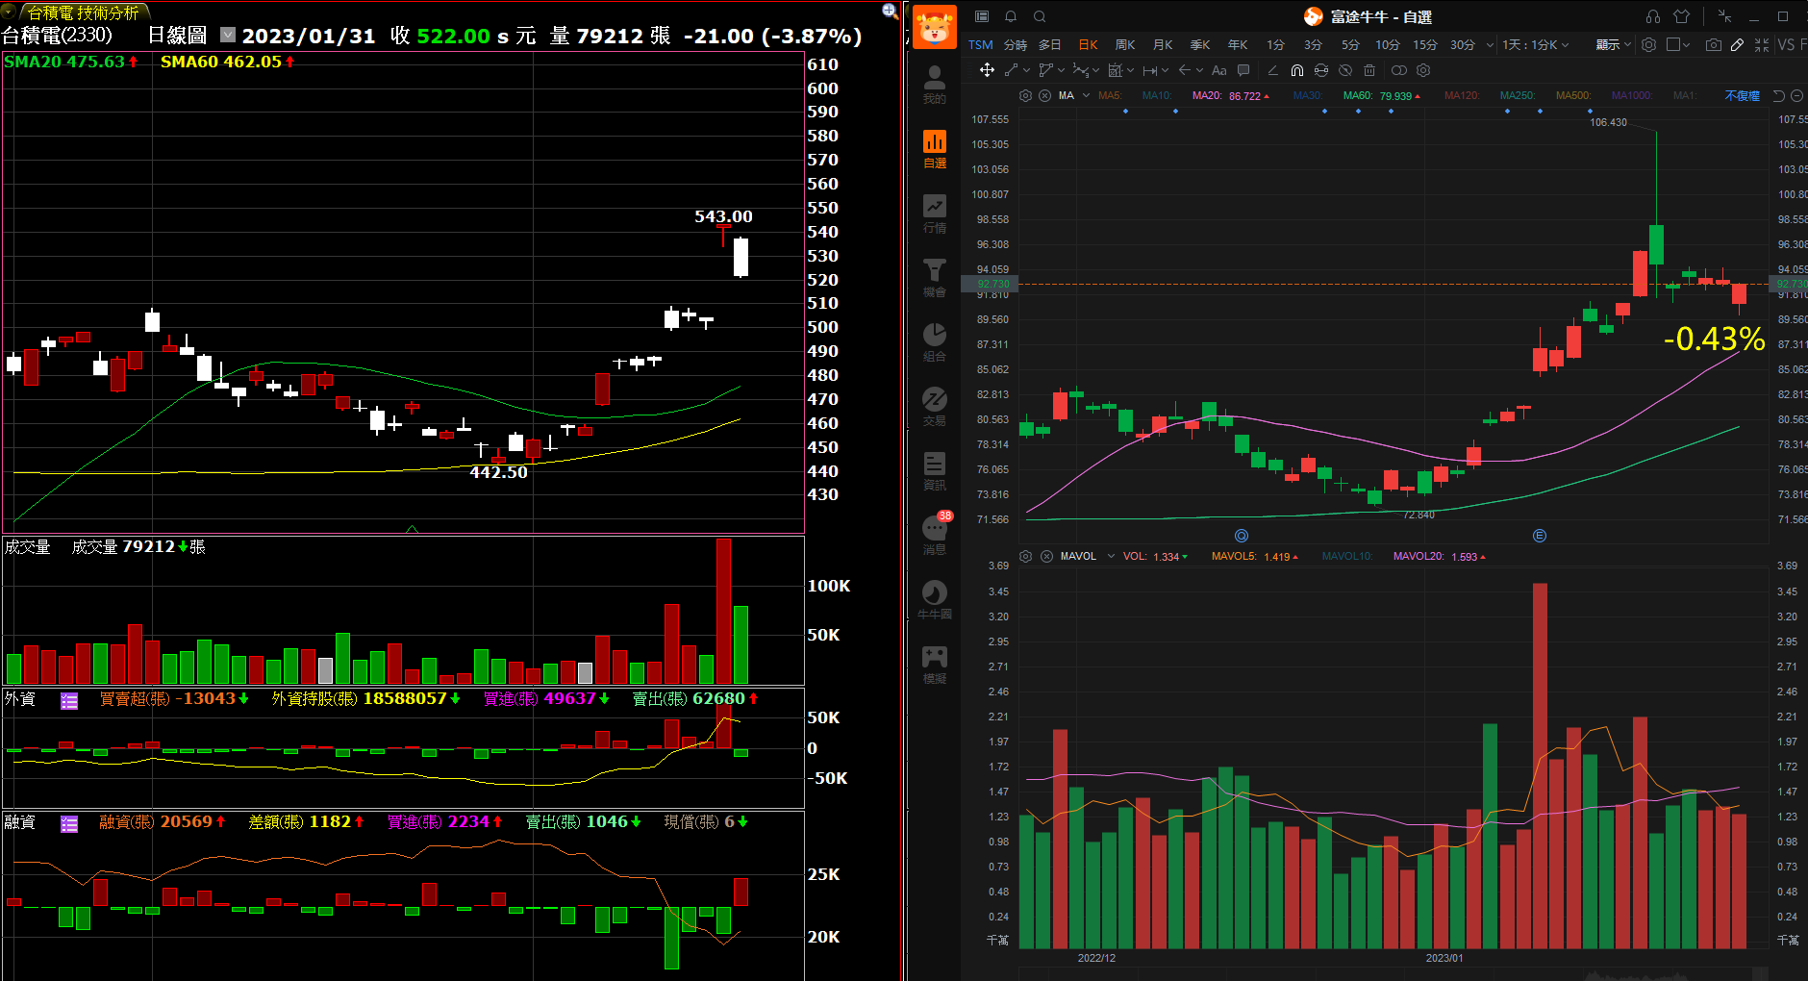This screenshot has width=1808, height=981.
Task: Select the pencil drawing tool icon
Action: pyautogui.click(x=1737, y=45)
